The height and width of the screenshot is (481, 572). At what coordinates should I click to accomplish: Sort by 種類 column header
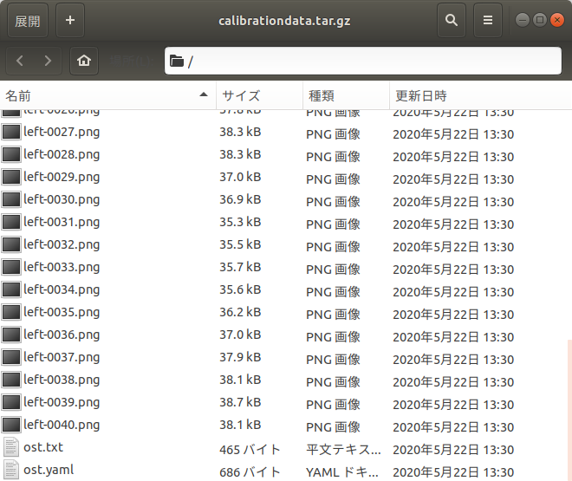(x=346, y=96)
